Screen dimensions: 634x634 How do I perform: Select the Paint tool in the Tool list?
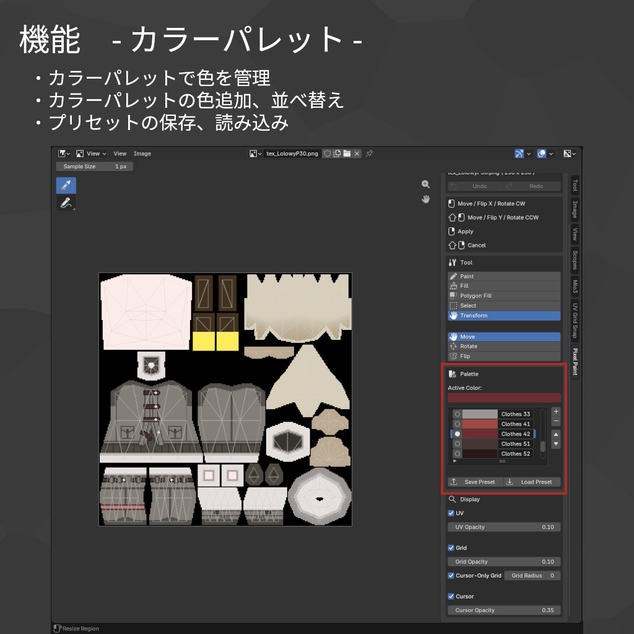[x=504, y=276]
